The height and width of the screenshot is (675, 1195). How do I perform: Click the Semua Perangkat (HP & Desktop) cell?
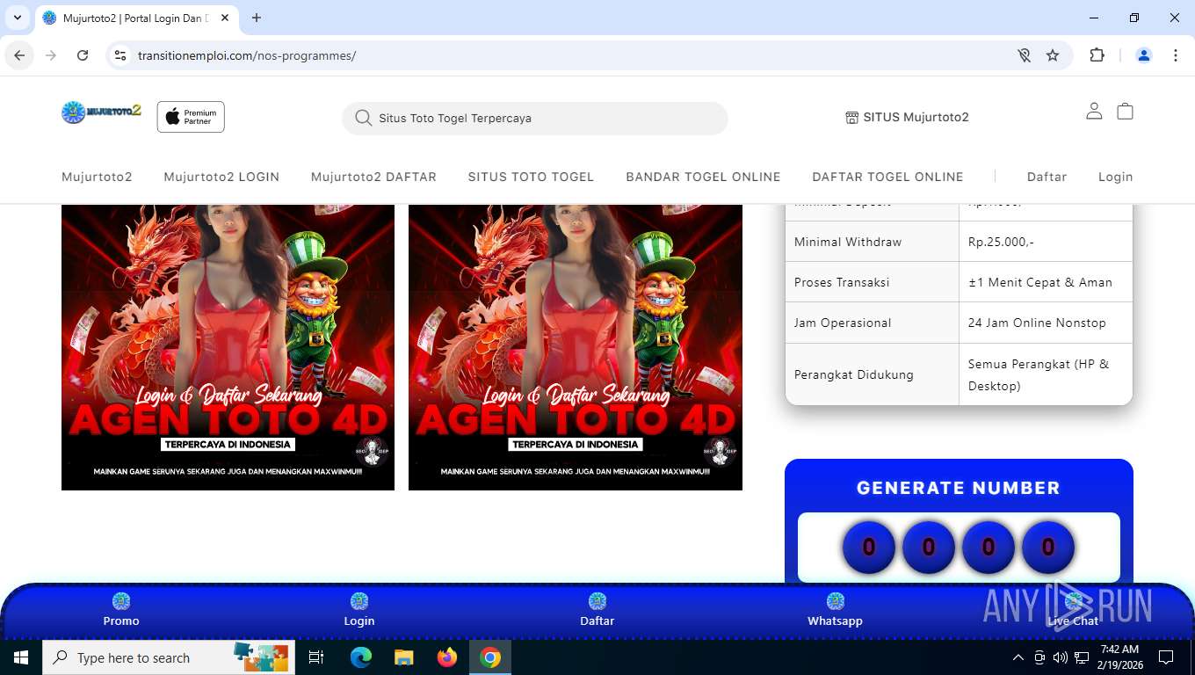click(1046, 374)
